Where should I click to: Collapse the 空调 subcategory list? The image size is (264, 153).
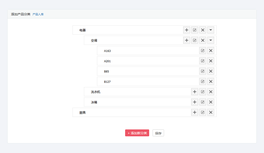point(211,40)
